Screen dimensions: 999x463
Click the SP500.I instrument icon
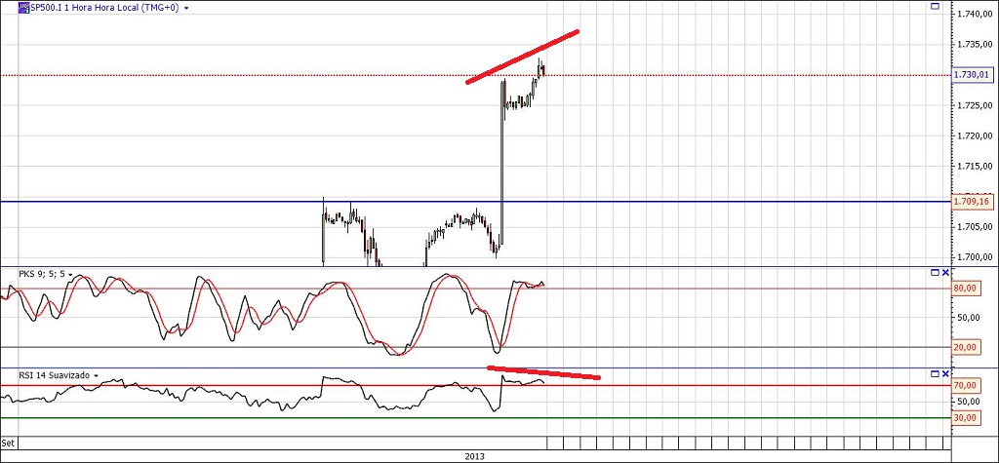coord(24,8)
